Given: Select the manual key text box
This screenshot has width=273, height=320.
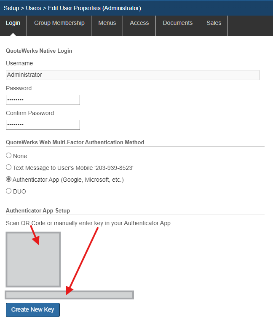Looking at the screenshot, I should click(x=69, y=295).
